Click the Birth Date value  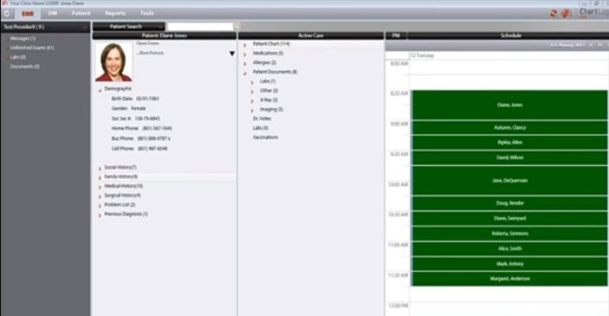click(148, 99)
